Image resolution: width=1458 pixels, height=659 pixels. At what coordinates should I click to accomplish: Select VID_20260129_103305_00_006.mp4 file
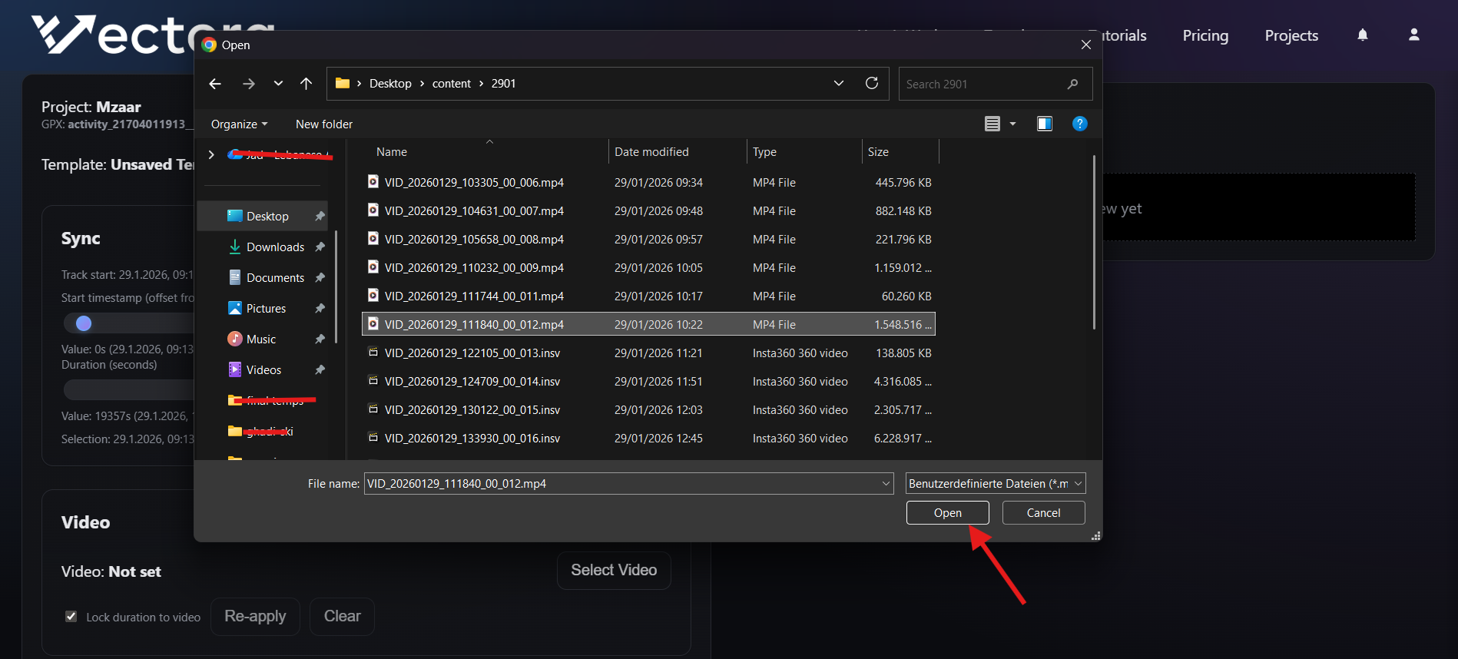point(648,183)
